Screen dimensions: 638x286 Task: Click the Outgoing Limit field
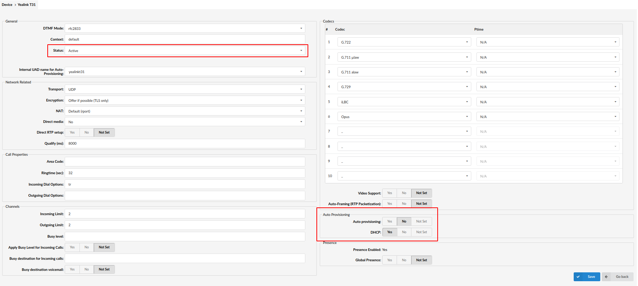(185, 225)
